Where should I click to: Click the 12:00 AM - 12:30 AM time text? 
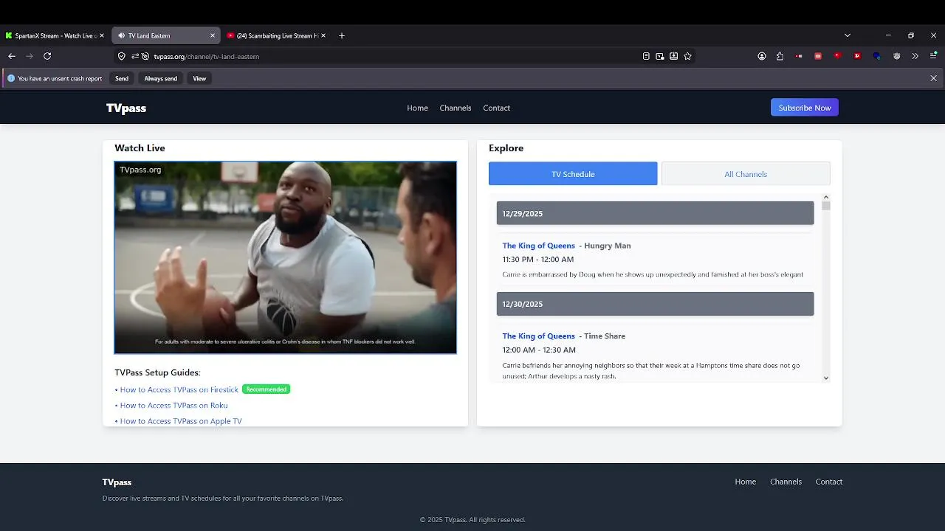point(539,350)
